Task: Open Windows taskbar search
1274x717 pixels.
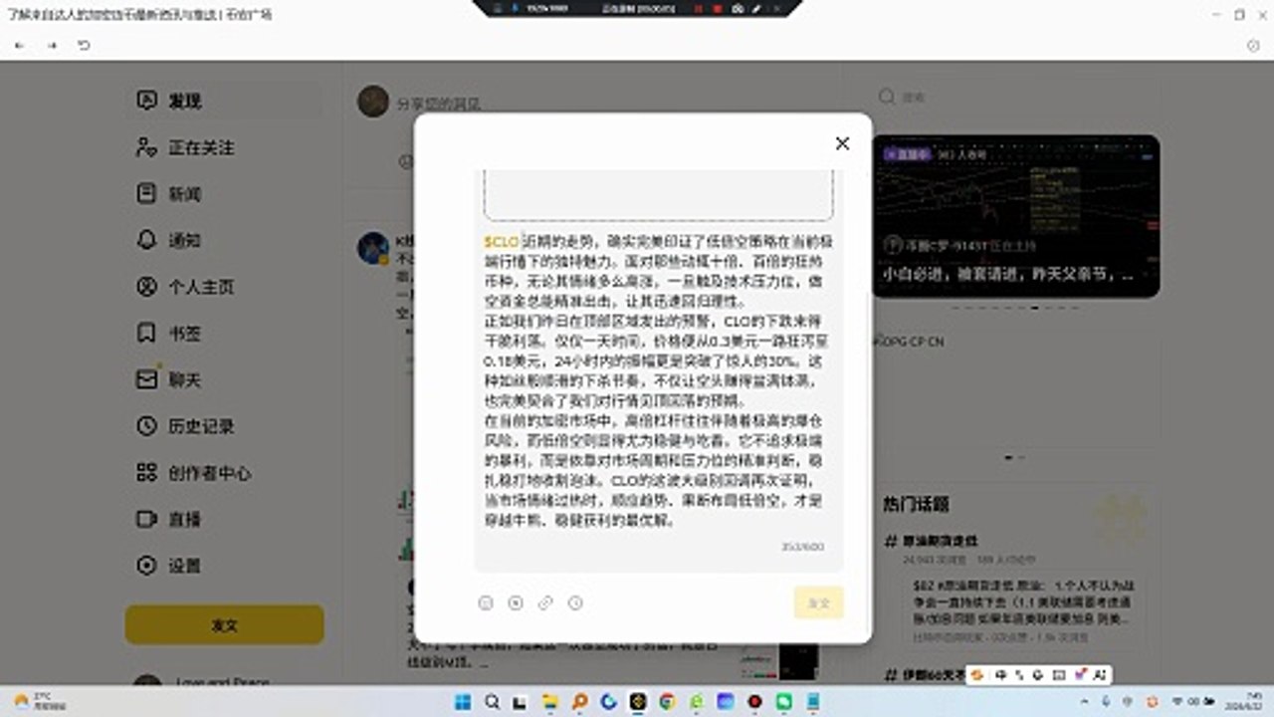Action: 492,702
